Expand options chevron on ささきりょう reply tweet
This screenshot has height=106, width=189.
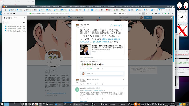pyautogui.click(x=124, y=79)
